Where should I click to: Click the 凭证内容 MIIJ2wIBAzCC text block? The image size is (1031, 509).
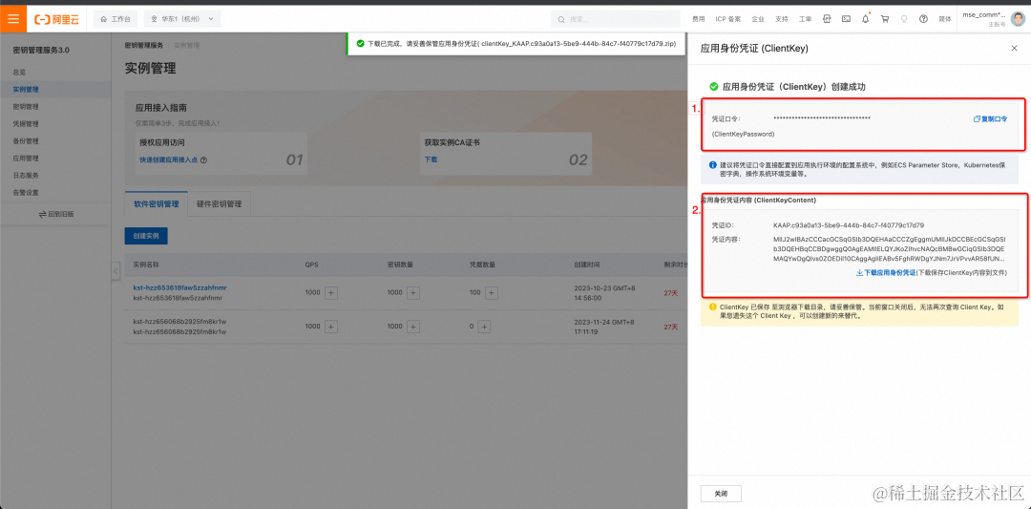pyautogui.click(x=891, y=248)
